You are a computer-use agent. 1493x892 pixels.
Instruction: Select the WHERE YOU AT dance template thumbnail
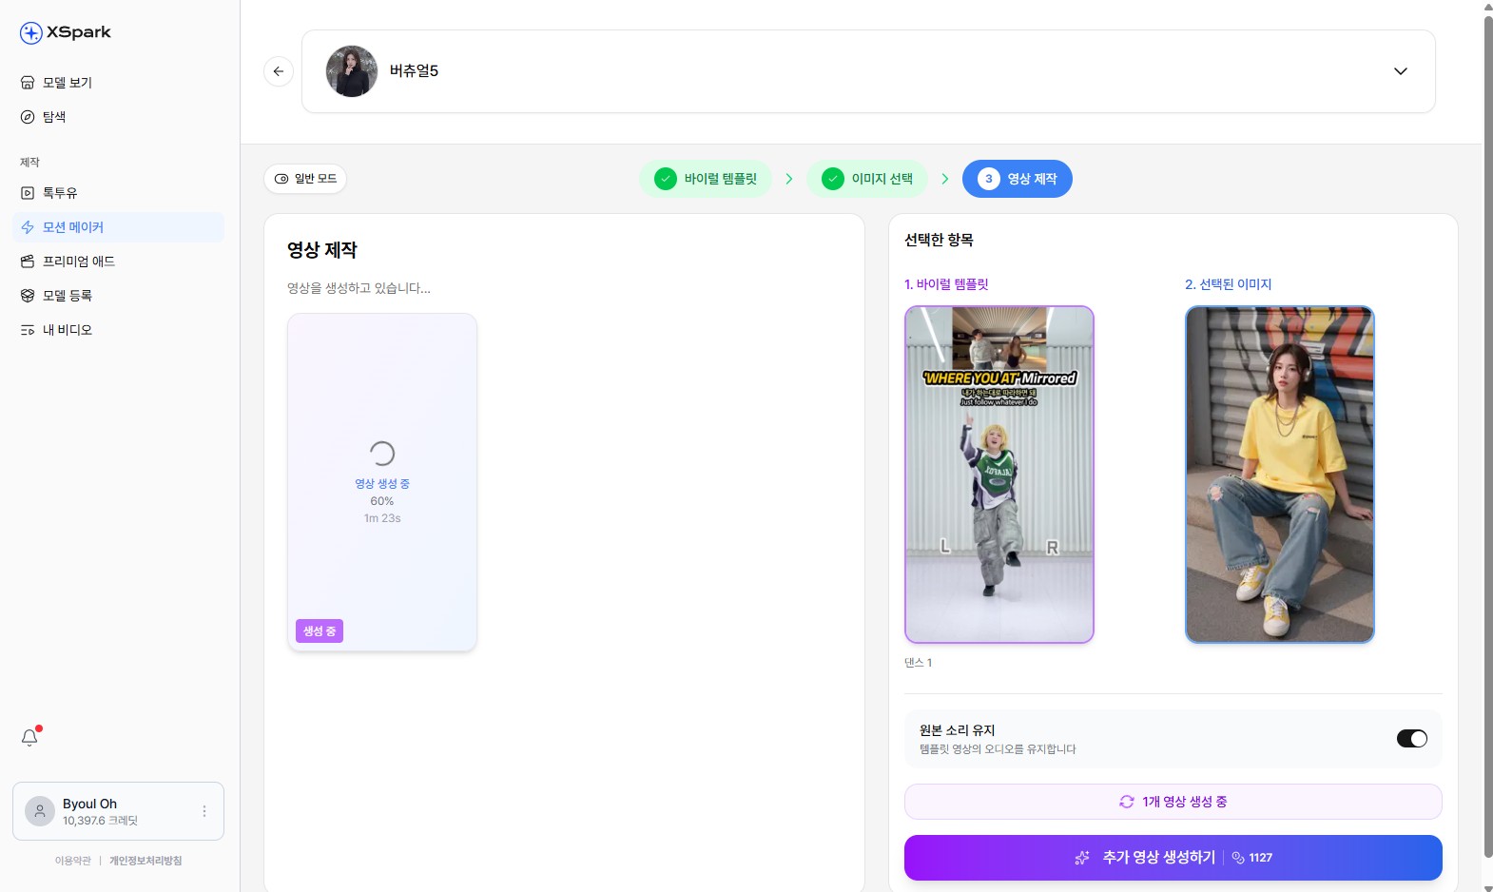click(999, 475)
